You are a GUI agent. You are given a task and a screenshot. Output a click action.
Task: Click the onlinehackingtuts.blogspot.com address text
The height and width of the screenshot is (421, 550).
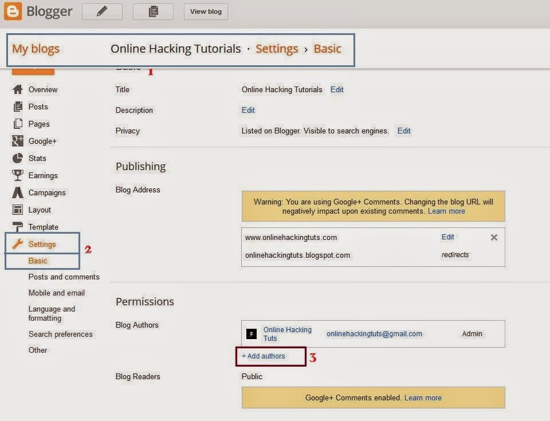coord(297,255)
